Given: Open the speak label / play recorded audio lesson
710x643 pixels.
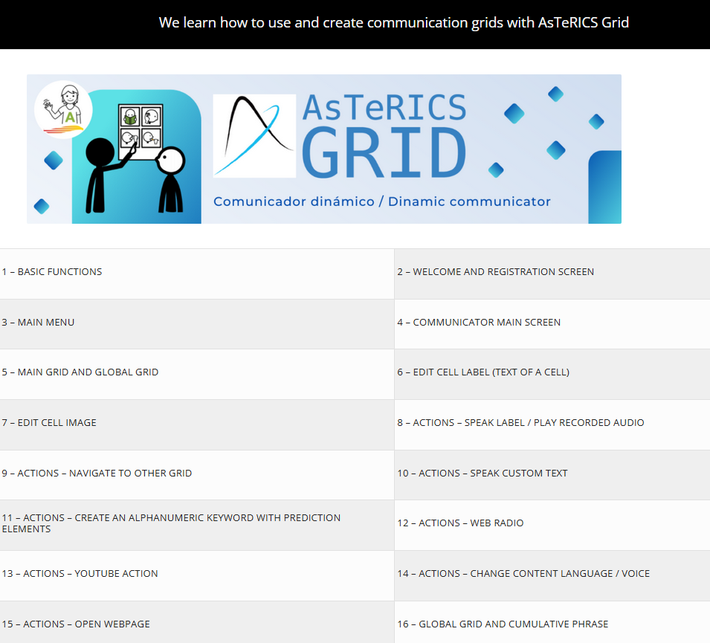Looking at the screenshot, I should (520, 421).
